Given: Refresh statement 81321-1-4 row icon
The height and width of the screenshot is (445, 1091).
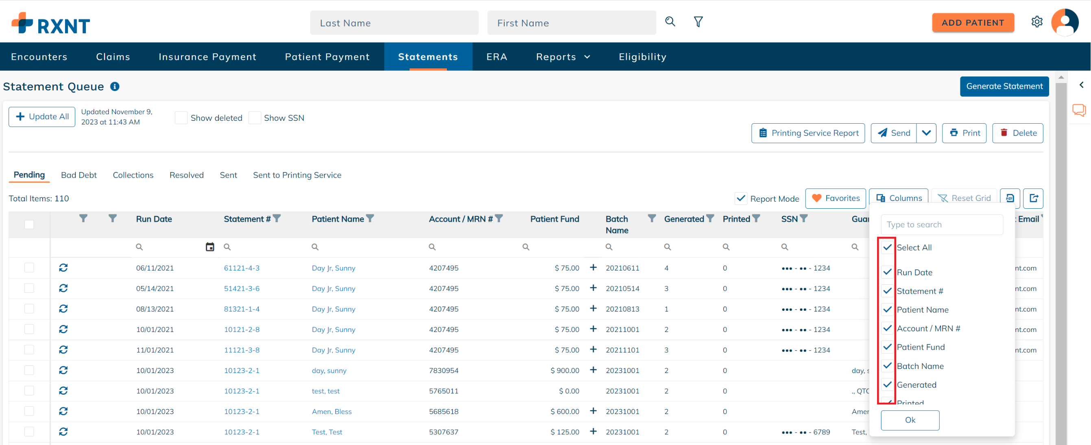Looking at the screenshot, I should click(x=63, y=309).
